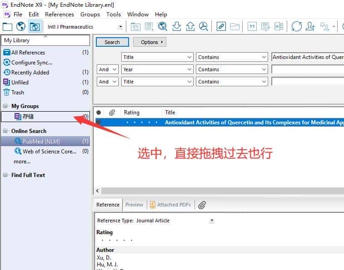Open Year field dropdown in search
The width and height of the screenshot is (344, 270).
click(x=157, y=69)
